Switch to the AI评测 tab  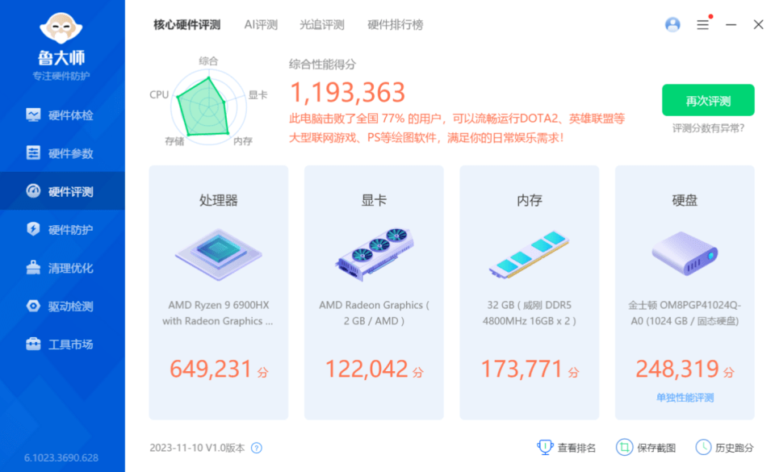(x=259, y=24)
